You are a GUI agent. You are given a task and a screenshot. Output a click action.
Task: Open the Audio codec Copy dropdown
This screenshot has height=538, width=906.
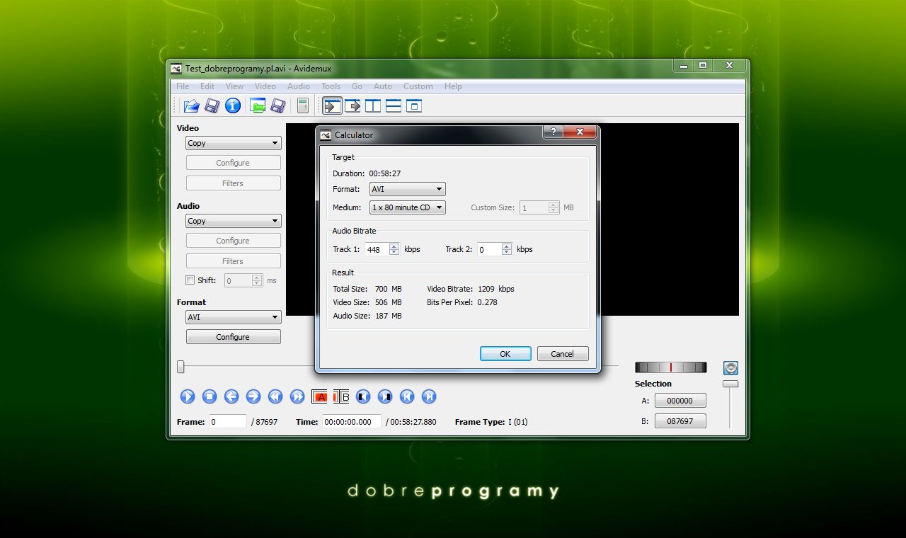233,221
